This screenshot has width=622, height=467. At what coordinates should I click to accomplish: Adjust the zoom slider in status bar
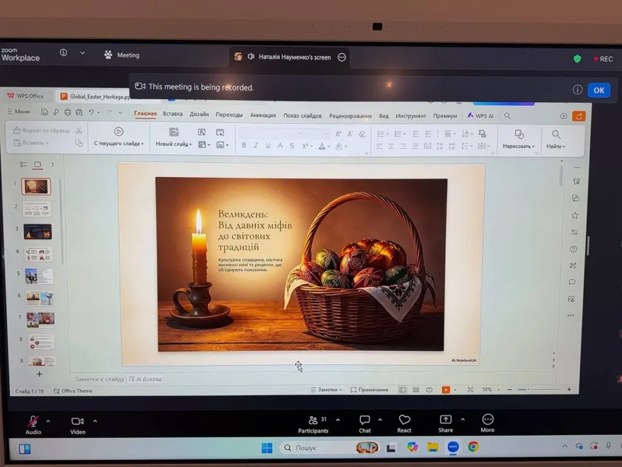(x=528, y=389)
